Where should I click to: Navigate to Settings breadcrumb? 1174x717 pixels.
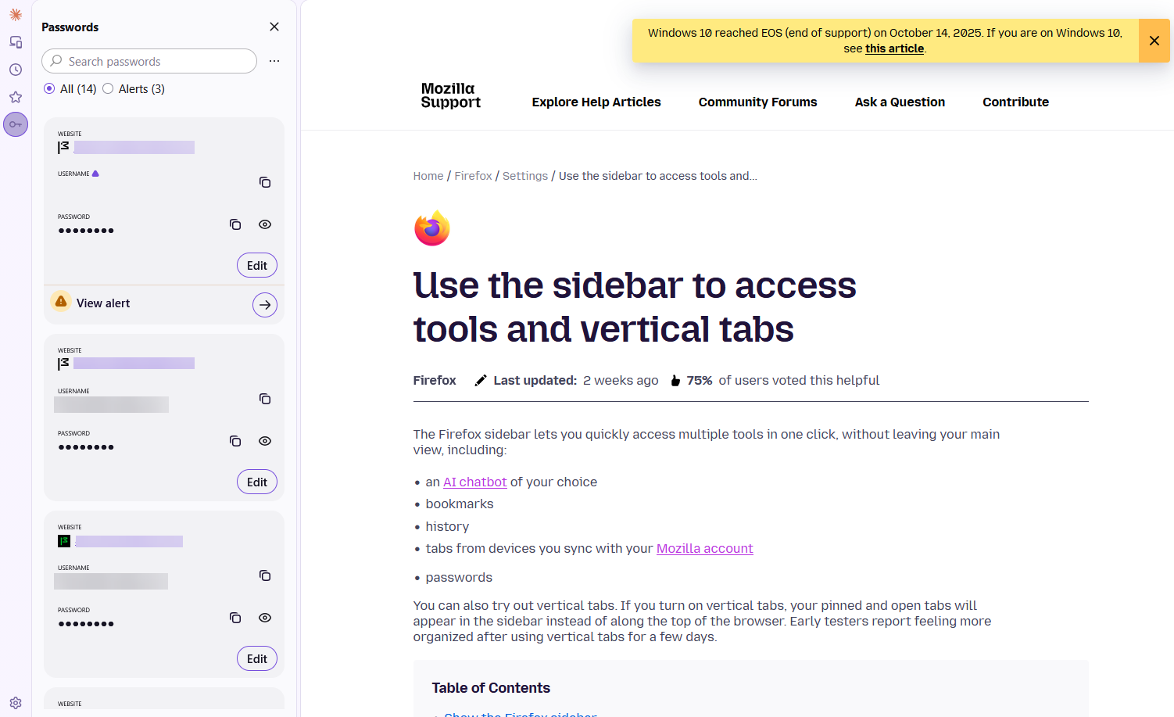(525, 176)
